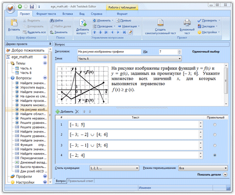The image size is (235, 195).
Task: Collapse the ege_math.att tree node
Action: click(45, 57)
